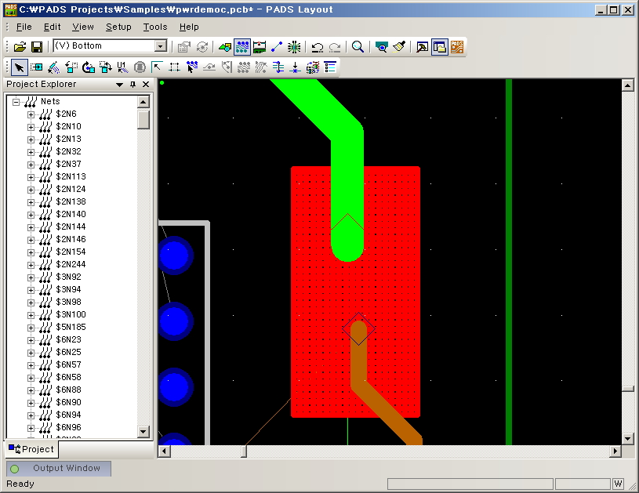Expand the $3N92 net node

(31, 277)
